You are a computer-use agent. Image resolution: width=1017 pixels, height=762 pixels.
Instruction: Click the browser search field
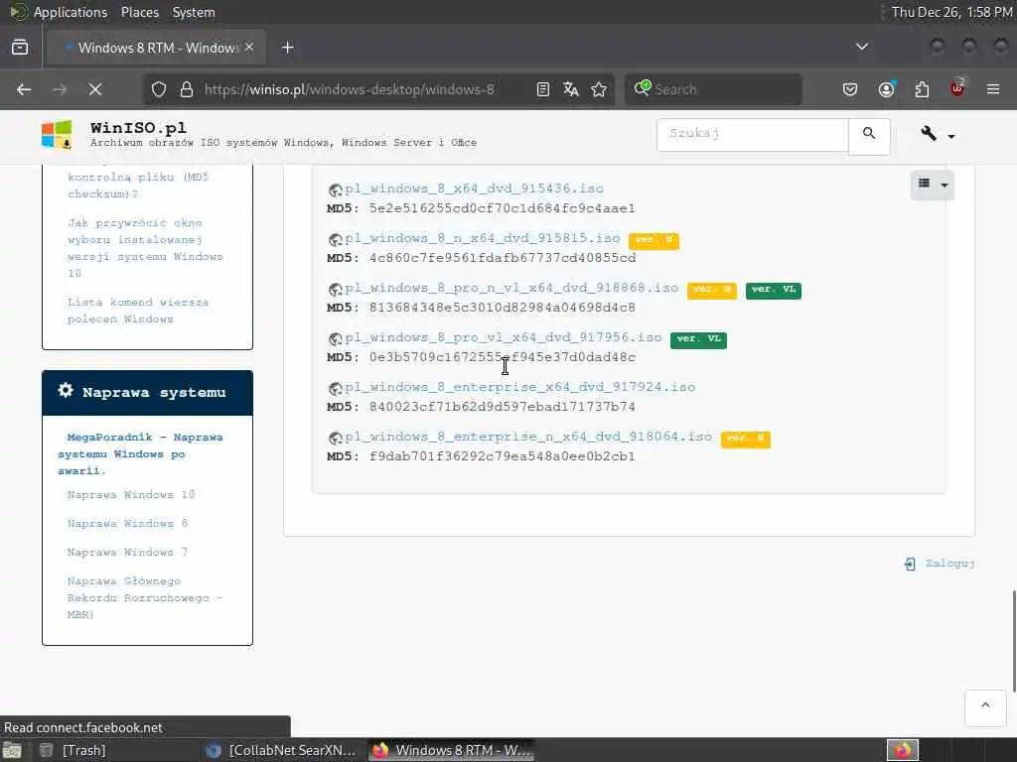[713, 89]
